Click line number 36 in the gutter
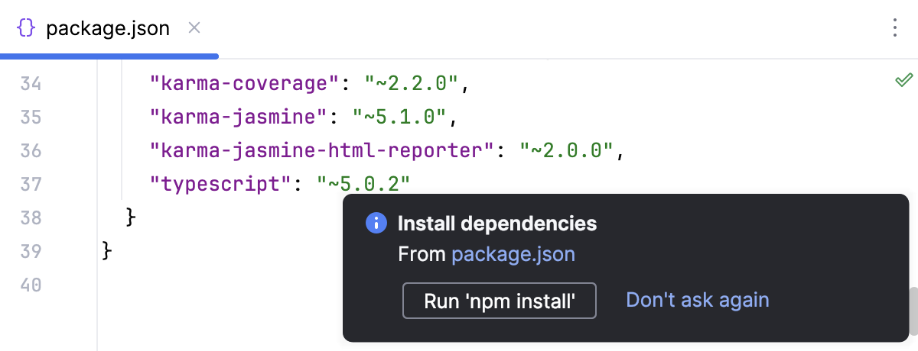 [x=31, y=151]
